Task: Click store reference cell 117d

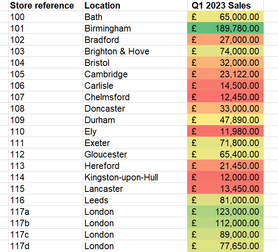Action: (19, 246)
